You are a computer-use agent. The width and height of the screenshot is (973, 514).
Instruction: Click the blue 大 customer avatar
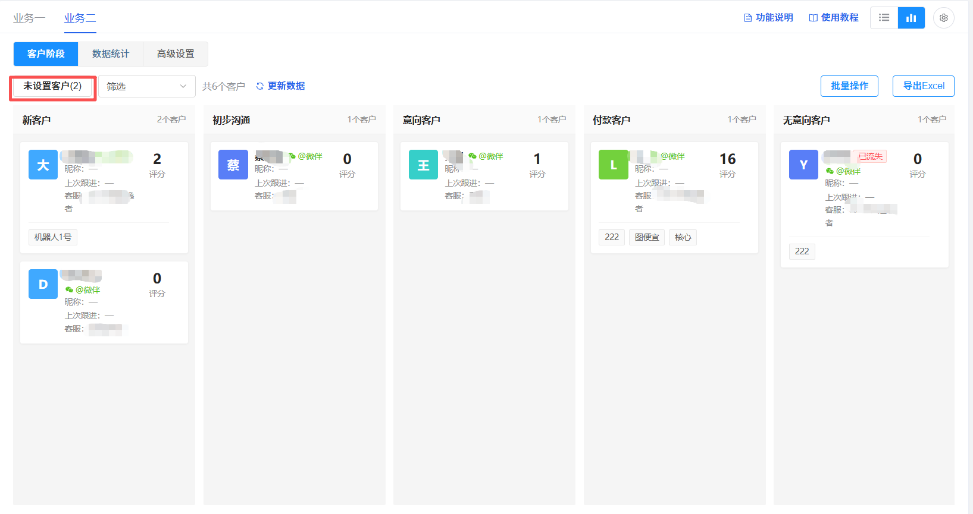(43, 165)
